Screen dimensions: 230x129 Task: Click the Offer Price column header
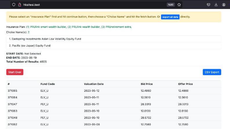185,84
